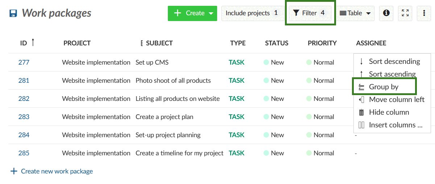Image resolution: width=435 pixels, height=184 pixels.
Task: Choose Insert columns menu option
Action: pos(395,125)
